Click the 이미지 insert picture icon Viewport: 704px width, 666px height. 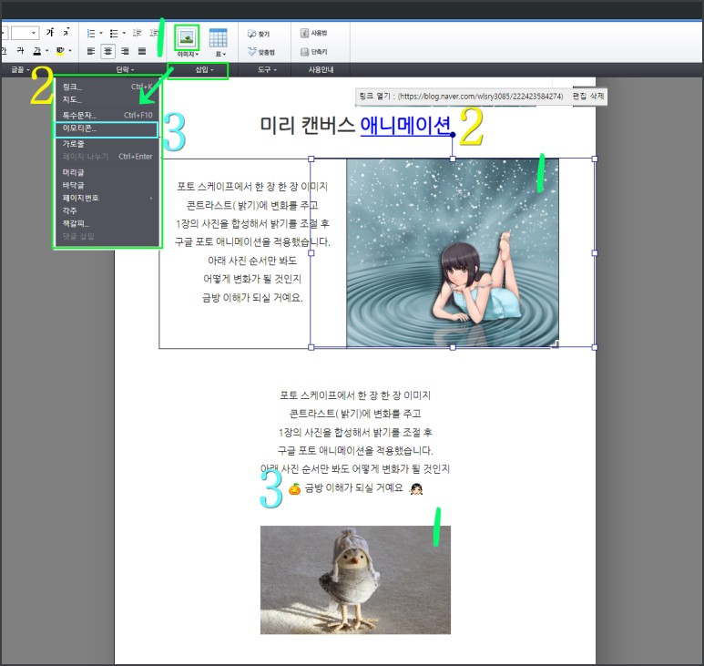pos(187,37)
